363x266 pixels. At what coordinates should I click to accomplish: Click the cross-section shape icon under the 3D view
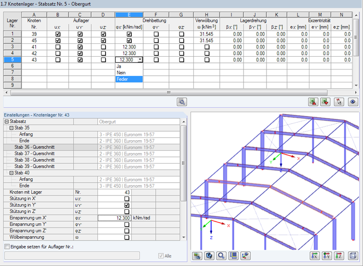(209, 256)
